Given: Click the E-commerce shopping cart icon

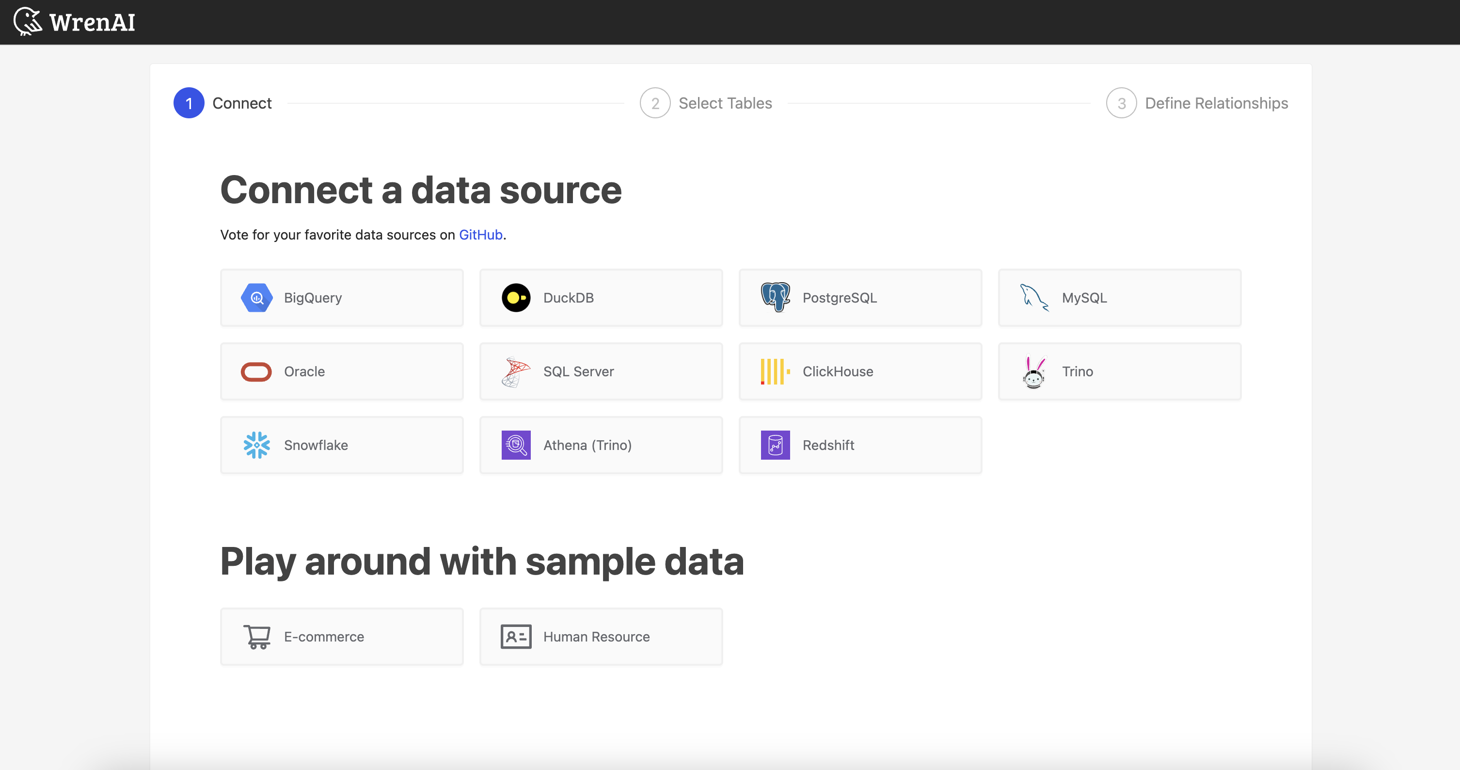Looking at the screenshot, I should (x=257, y=637).
